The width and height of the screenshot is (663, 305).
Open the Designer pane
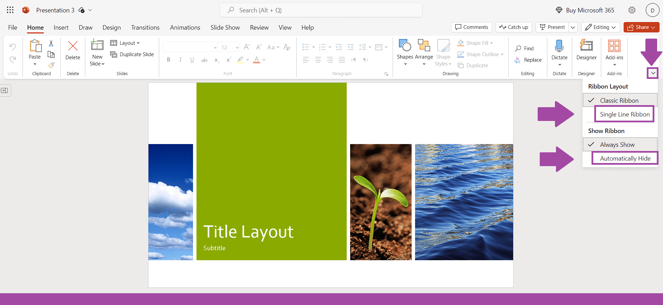(x=586, y=50)
